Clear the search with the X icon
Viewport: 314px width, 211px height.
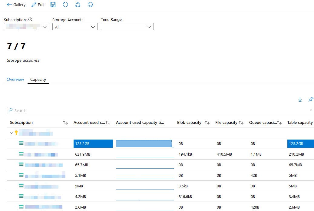coord(311,110)
